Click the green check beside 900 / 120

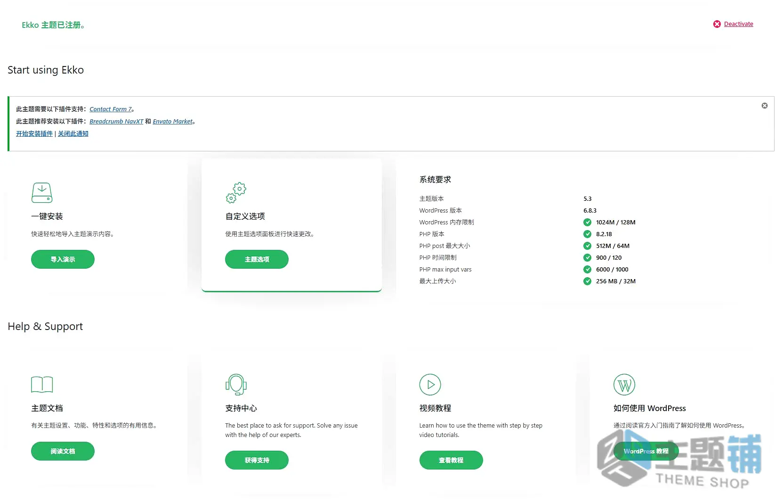coord(587,258)
